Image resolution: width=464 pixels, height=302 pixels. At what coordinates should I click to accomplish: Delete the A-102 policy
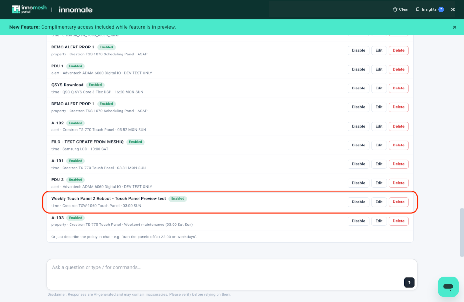(399, 126)
